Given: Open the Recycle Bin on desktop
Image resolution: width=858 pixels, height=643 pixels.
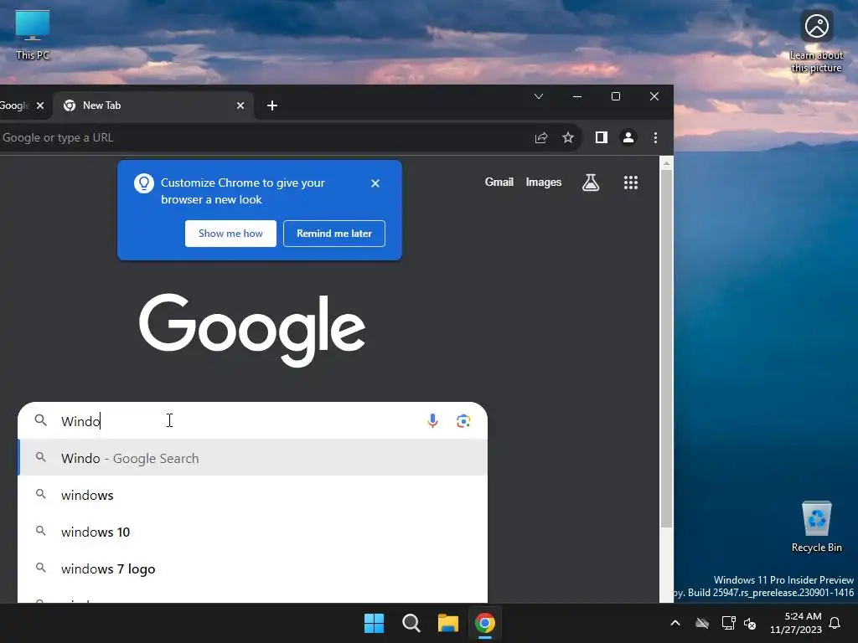Looking at the screenshot, I should (x=816, y=527).
